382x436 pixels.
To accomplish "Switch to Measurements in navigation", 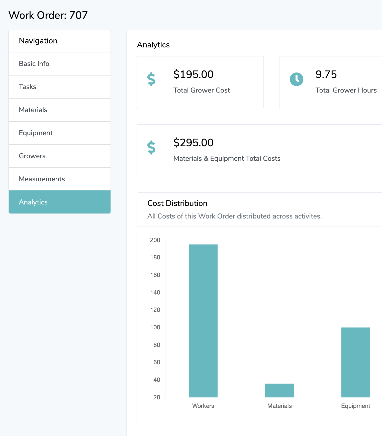I will [60, 179].
